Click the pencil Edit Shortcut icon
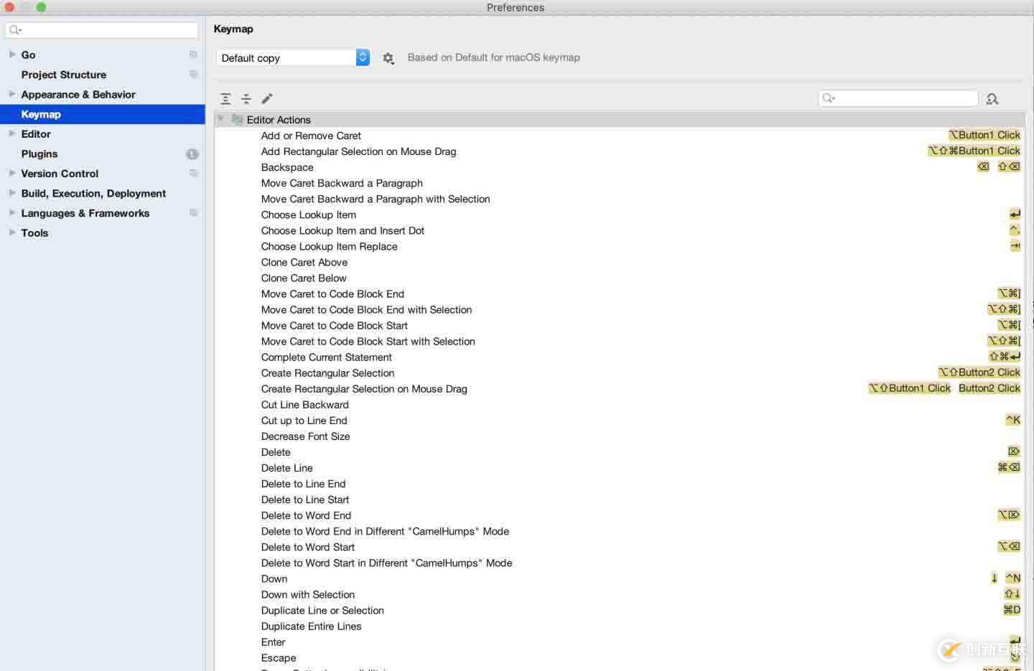This screenshot has width=1034, height=671. point(267,98)
